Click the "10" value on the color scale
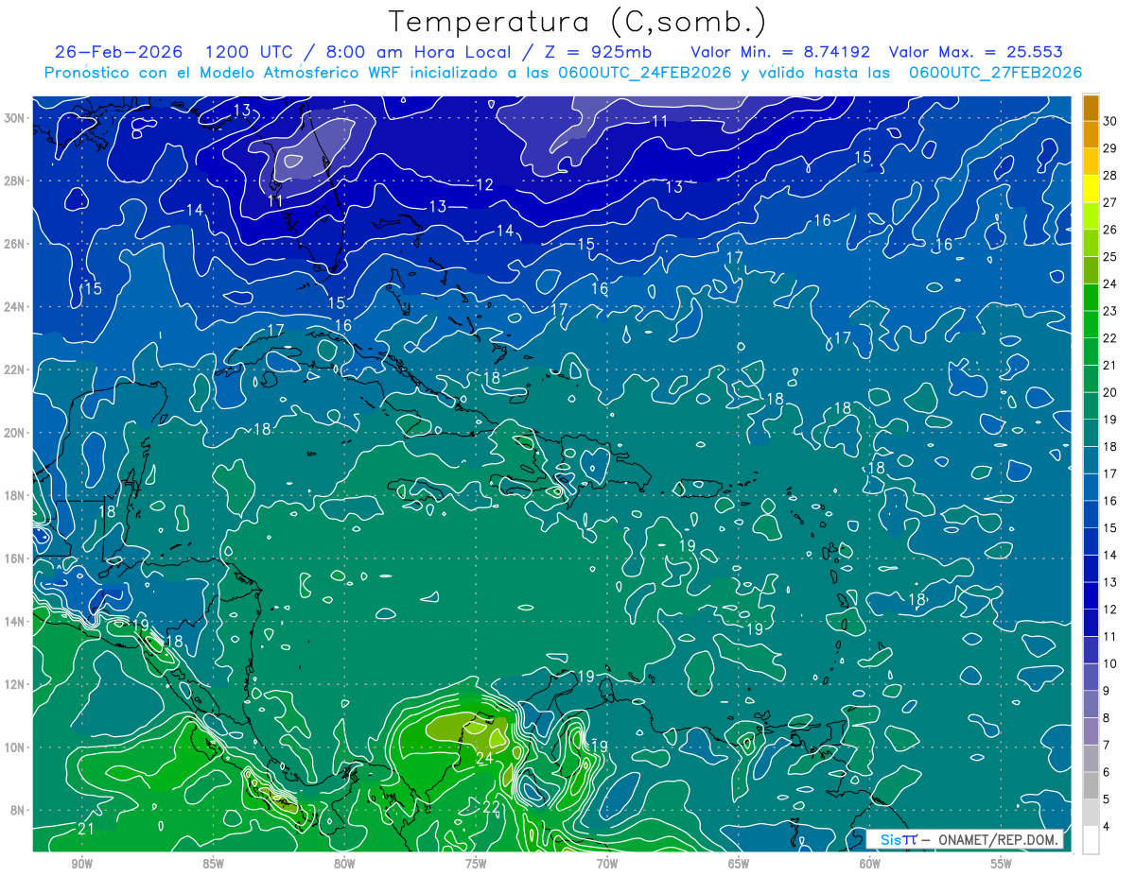 point(1110,663)
